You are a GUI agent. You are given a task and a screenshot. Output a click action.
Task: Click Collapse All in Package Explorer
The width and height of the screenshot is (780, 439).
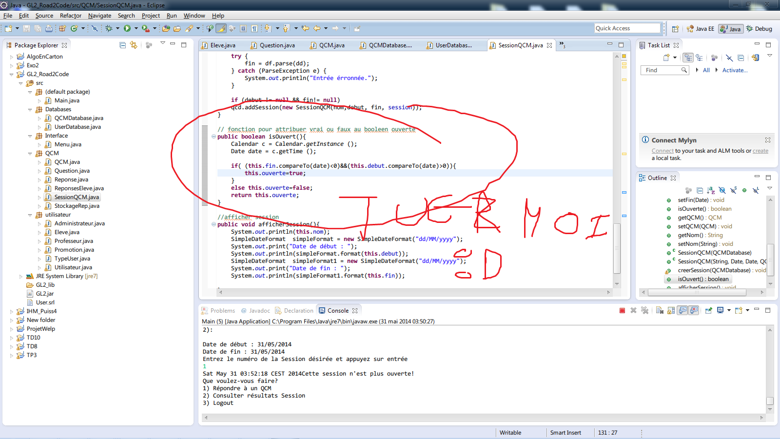(x=123, y=45)
